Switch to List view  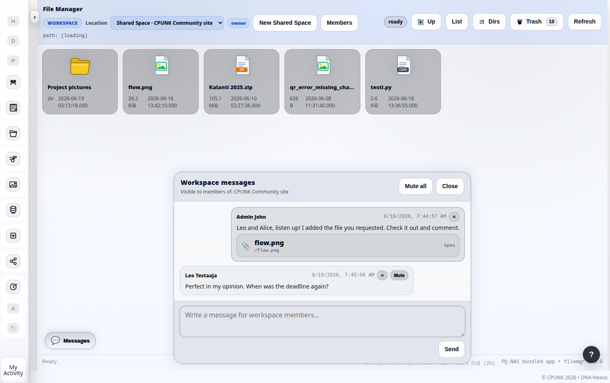tap(457, 22)
